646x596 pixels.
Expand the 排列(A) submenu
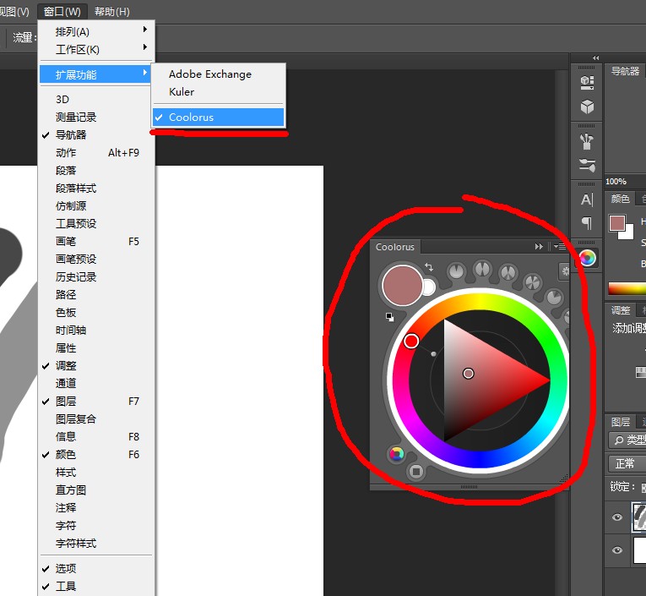click(x=96, y=32)
